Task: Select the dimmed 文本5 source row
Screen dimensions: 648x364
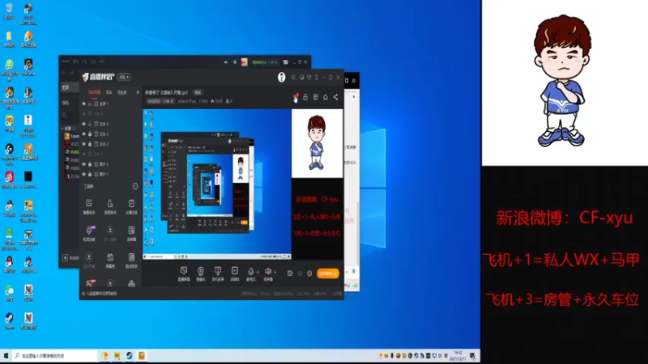Action: coord(111,114)
